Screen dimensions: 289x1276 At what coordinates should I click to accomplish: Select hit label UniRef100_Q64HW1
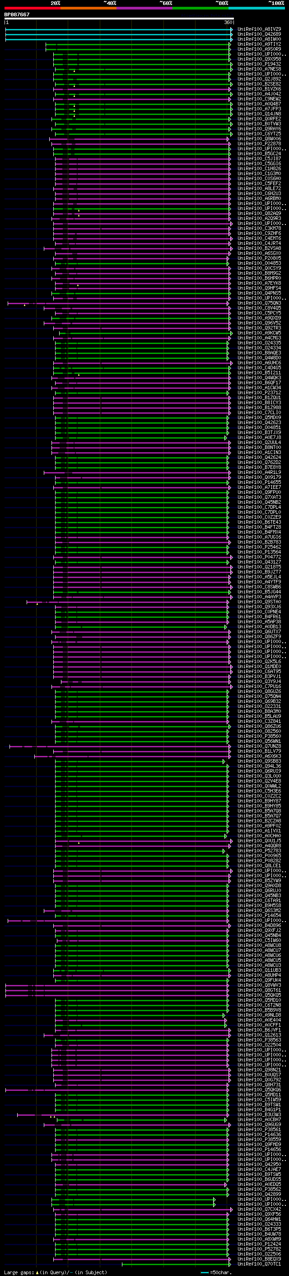click(x=259, y=1219)
